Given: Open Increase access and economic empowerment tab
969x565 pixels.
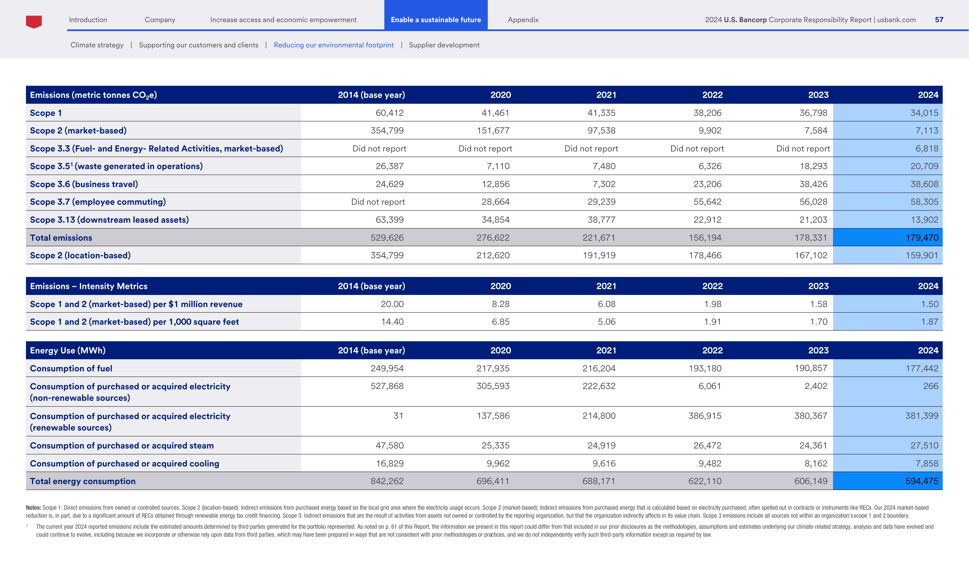Looking at the screenshot, I should click(283, 20).
